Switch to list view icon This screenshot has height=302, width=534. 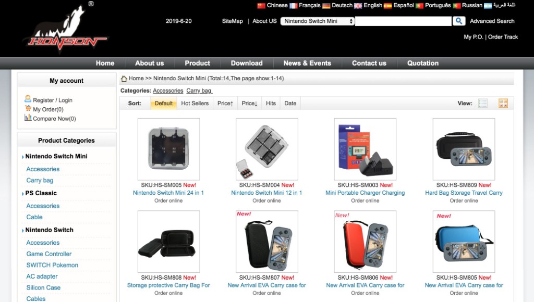(482, 103)
